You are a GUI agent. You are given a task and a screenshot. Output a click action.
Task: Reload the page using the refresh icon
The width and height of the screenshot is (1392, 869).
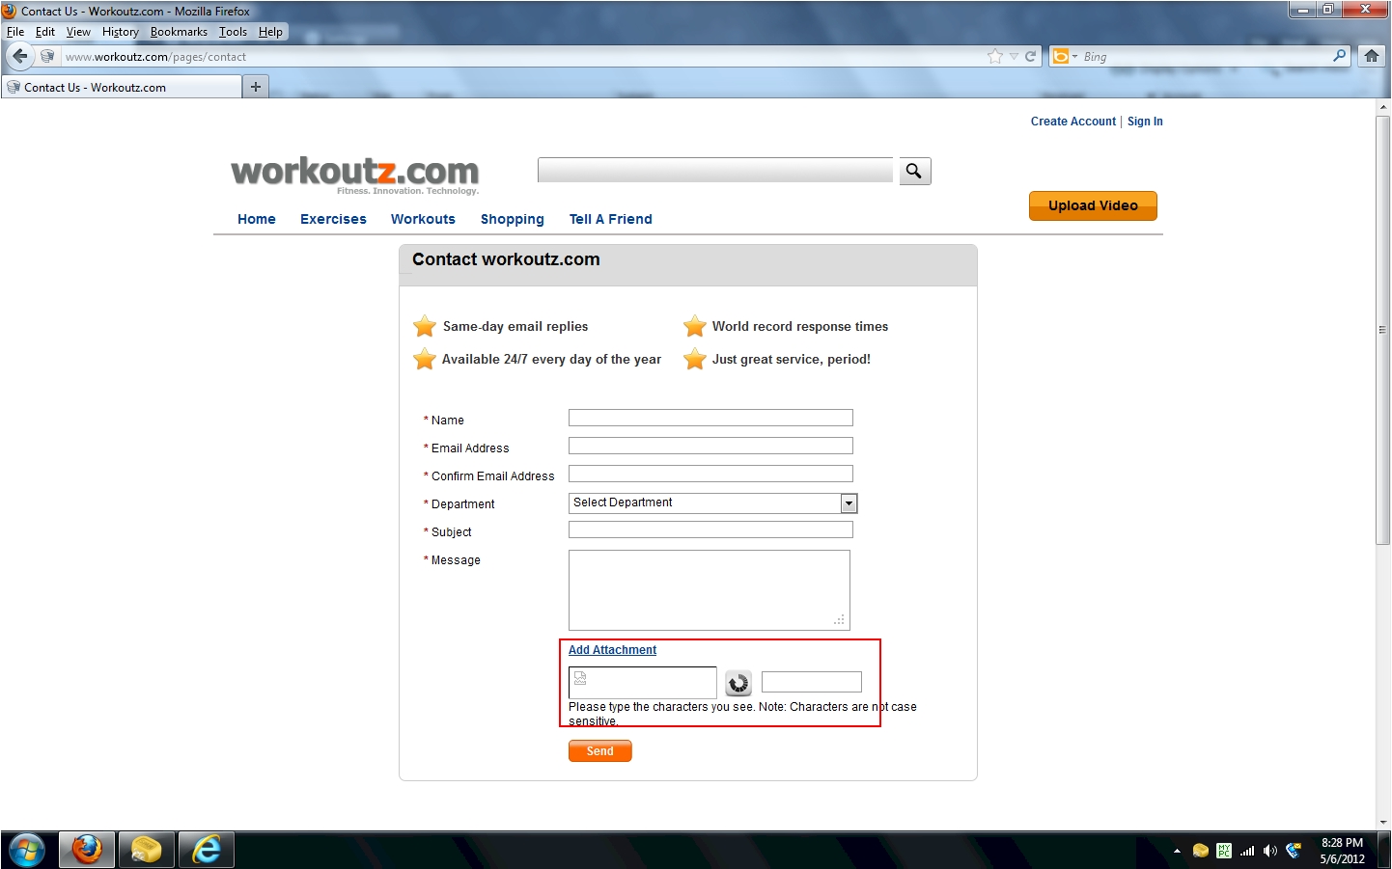coord(1030,56)
